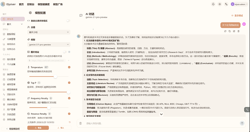Edit the user message

click(234, 31)
